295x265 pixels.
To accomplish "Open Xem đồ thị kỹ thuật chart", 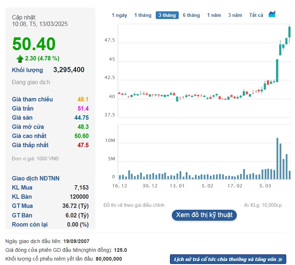I will [x=204, y=215].
